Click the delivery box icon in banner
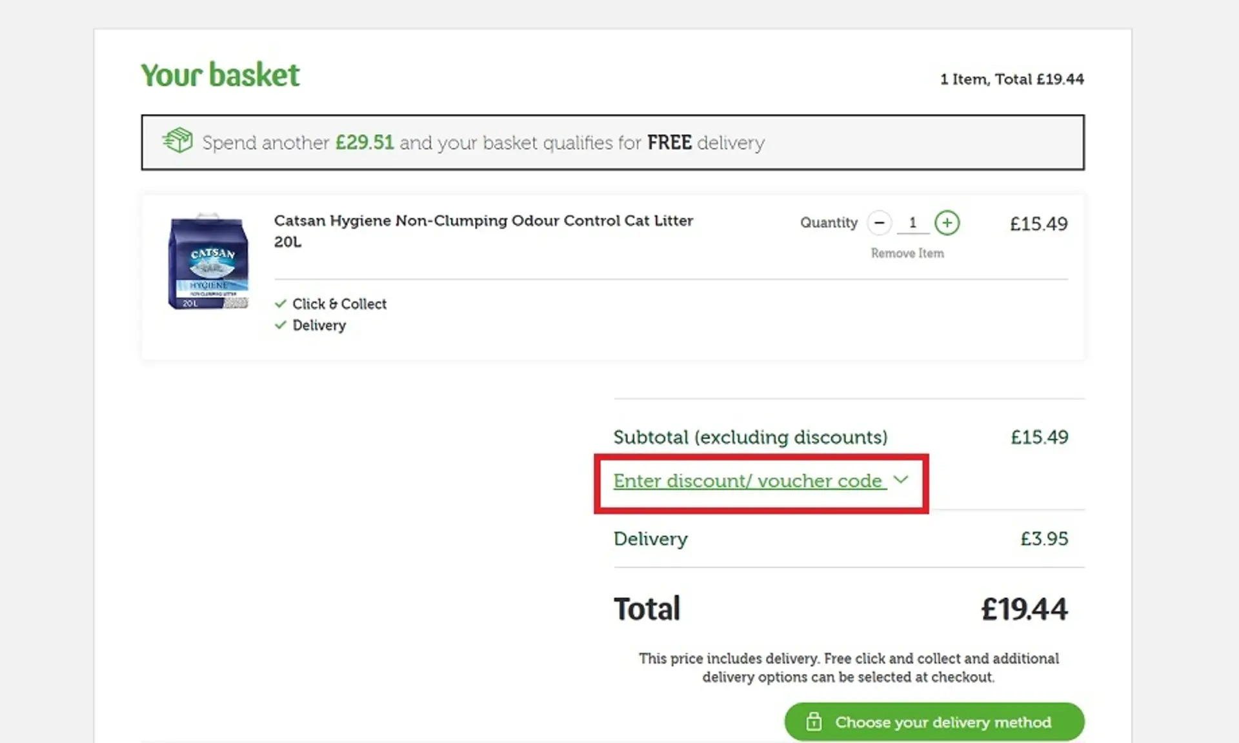This screenshot has width=1239, height=743. pos(177,140)
